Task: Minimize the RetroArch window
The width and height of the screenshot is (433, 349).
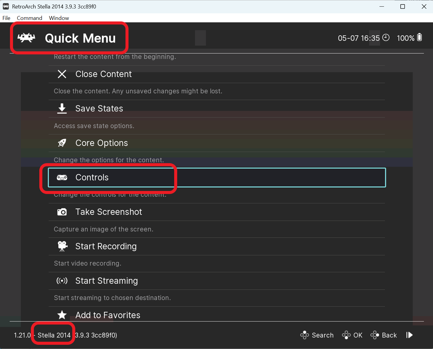Action: coord(382,6)
